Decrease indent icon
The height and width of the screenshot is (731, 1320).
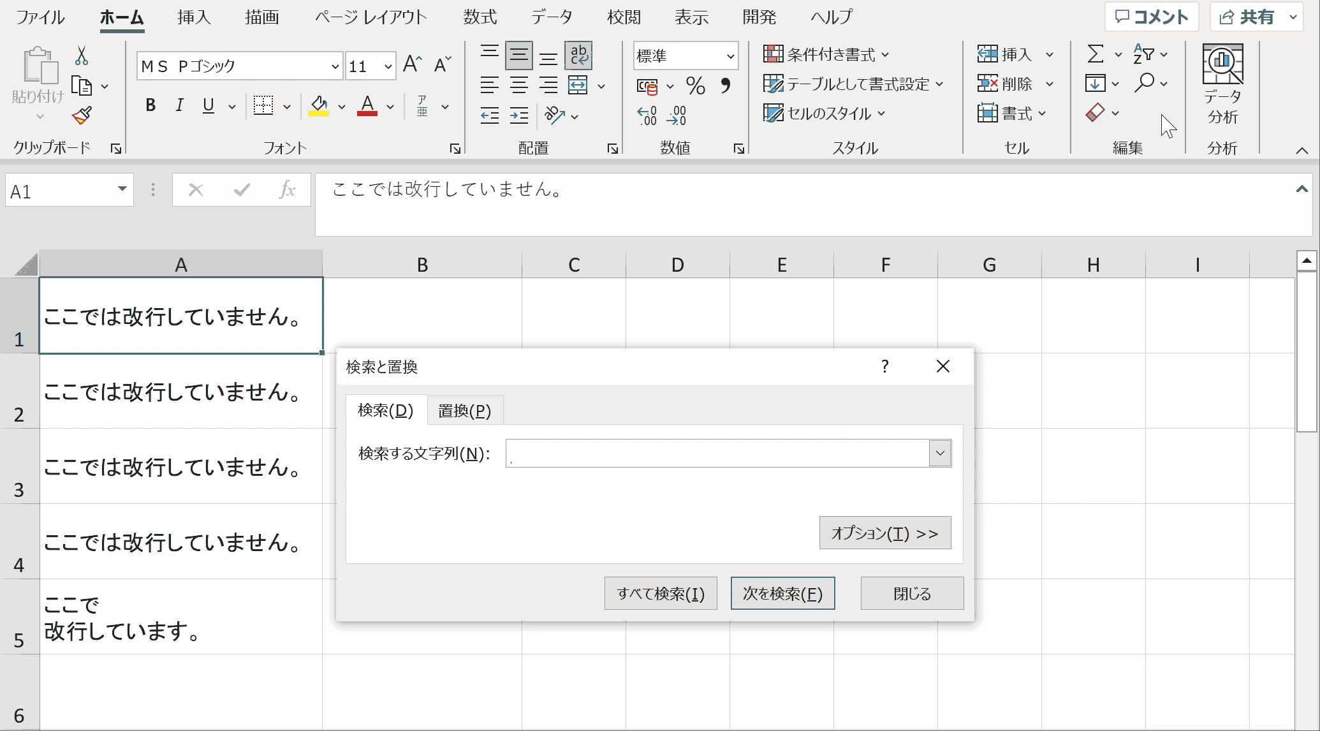click(x=490, y=115)
